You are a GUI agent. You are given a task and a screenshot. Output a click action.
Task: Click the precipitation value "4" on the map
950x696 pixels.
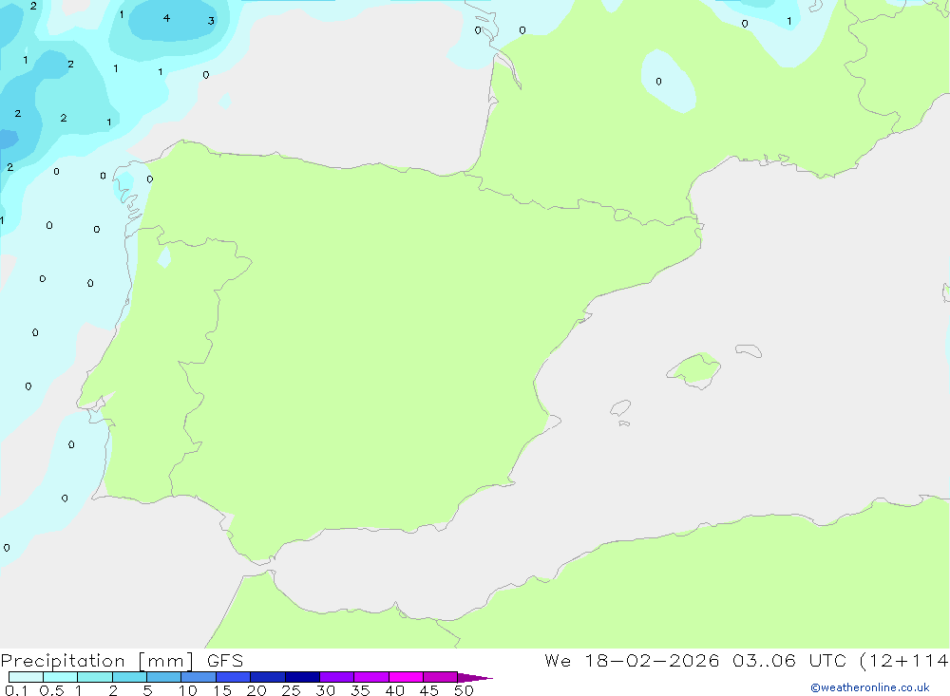pyautogui.click(x=166, y=18)
